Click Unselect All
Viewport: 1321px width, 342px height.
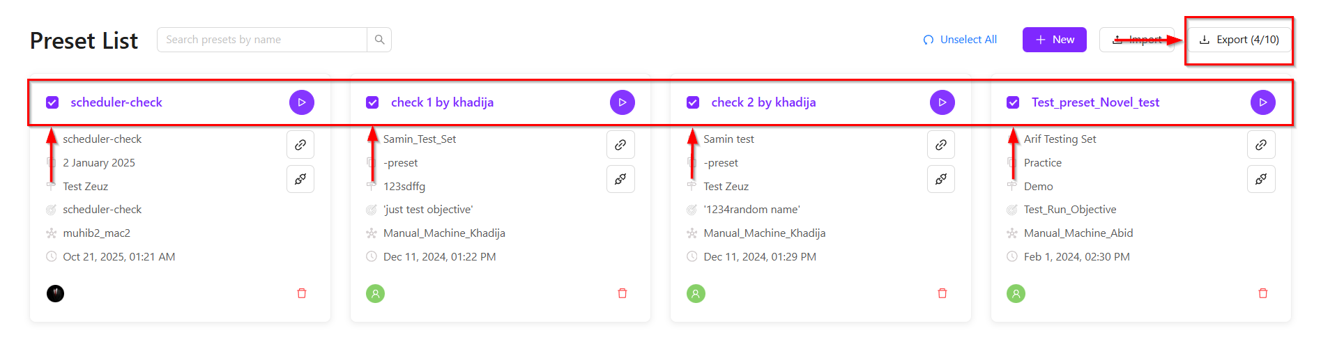pyautogui.click(x=960, y=40)
